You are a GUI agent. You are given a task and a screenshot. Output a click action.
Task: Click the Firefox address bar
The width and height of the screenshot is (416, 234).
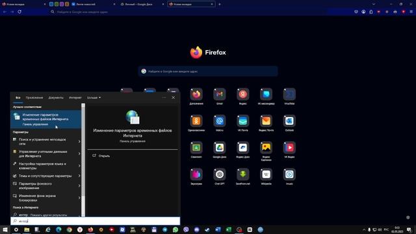pyautogui.click(x=187, y=12)
